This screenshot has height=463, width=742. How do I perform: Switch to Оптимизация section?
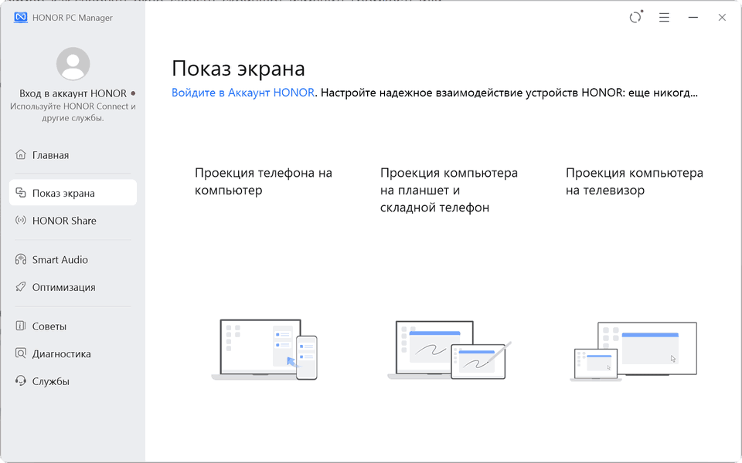pyautogui.click(x=73, y=287)
